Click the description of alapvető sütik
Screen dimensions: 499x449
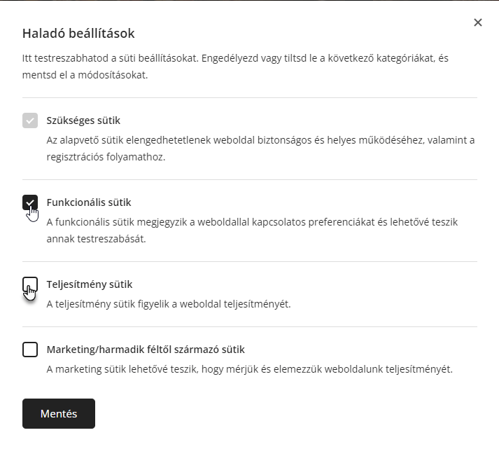[260, 148]
